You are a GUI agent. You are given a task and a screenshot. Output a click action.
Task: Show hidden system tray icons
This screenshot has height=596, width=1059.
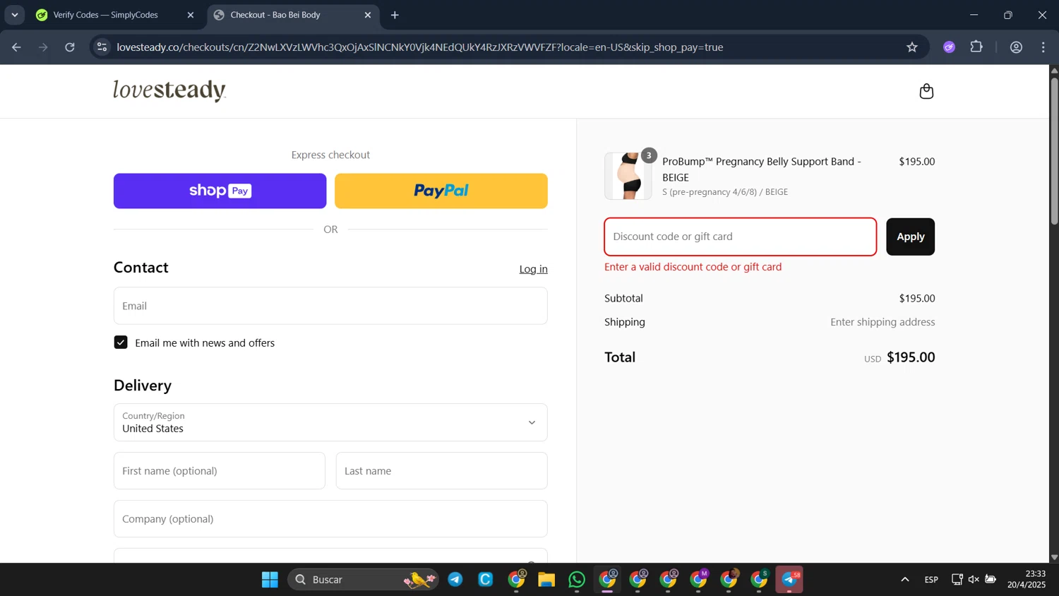coord(904,580)
